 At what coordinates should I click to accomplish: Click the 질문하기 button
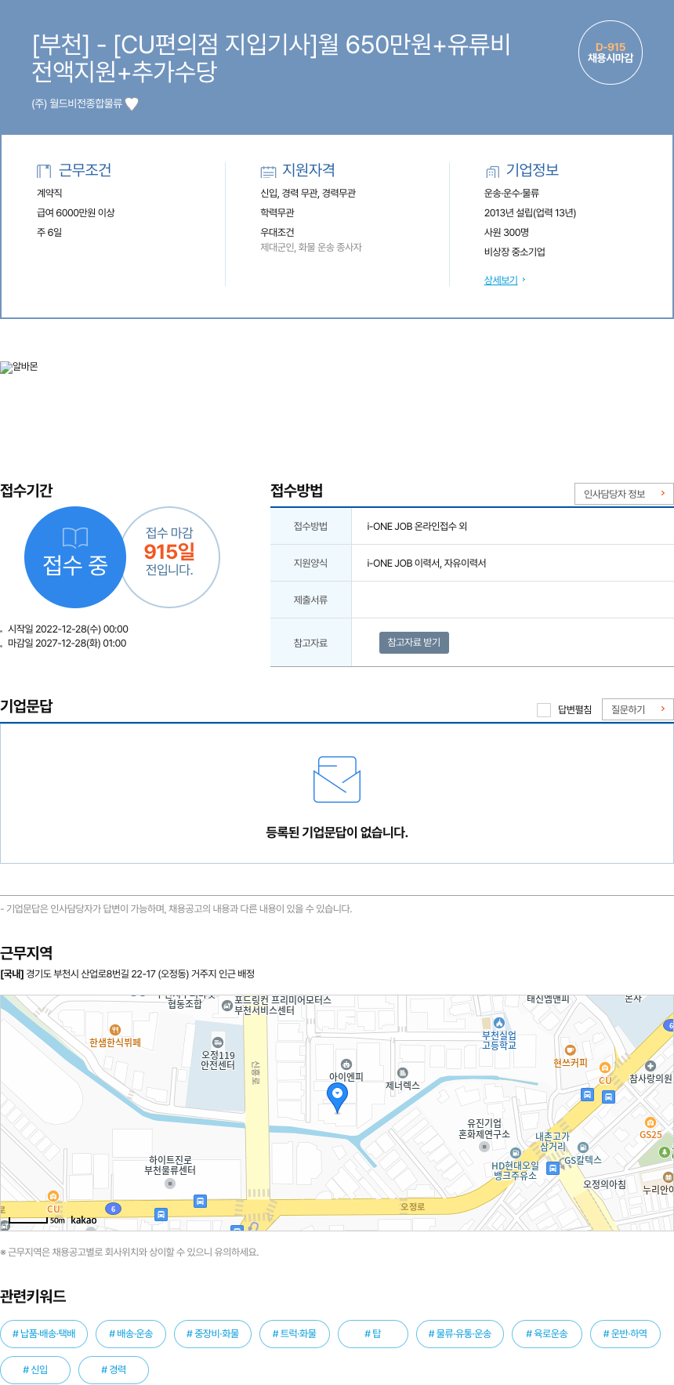click(x=638, y=709)
